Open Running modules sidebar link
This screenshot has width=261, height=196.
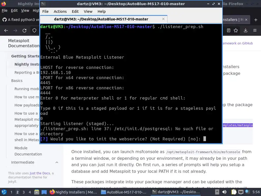(27, 89)
